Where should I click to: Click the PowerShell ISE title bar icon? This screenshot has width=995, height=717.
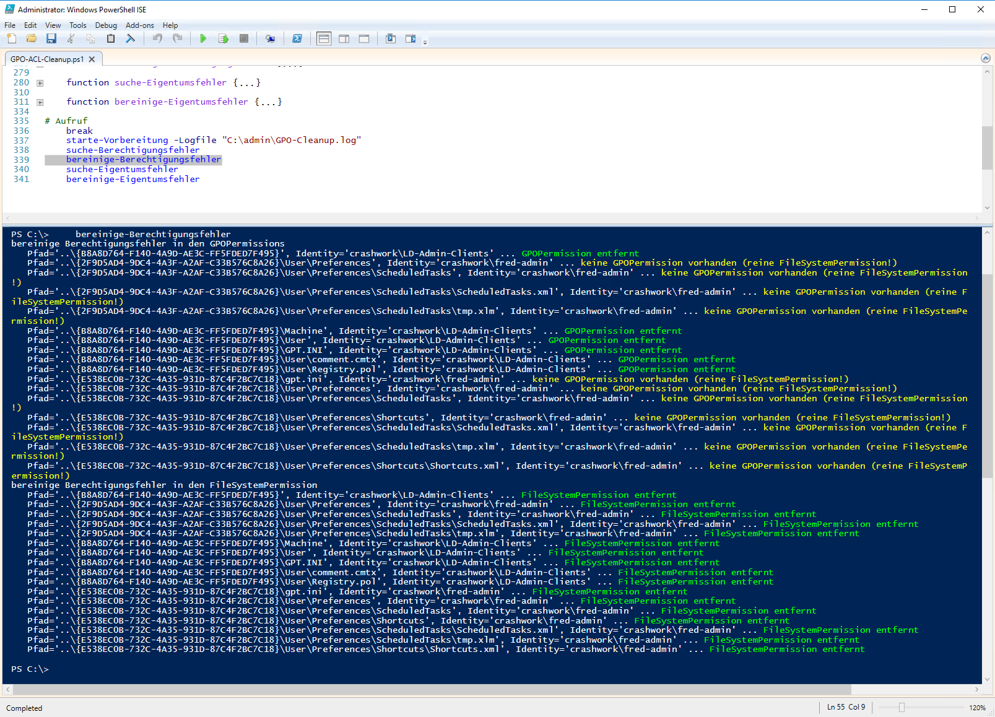pos(10,9)
